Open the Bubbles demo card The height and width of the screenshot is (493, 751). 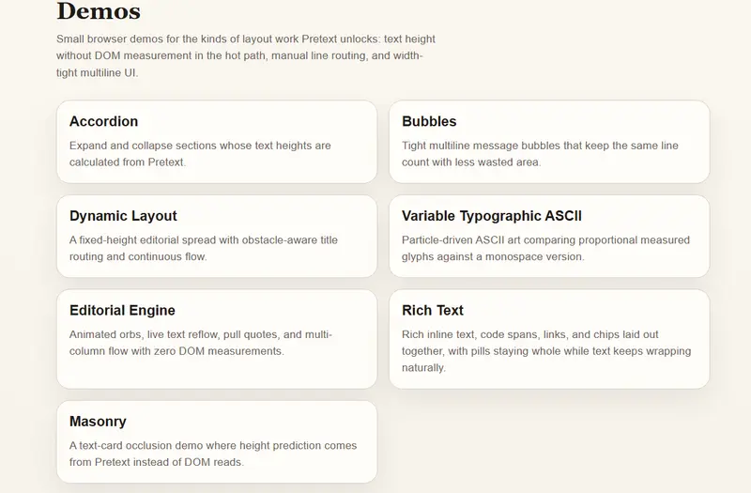pyautogui.click(x=549, y=141)
